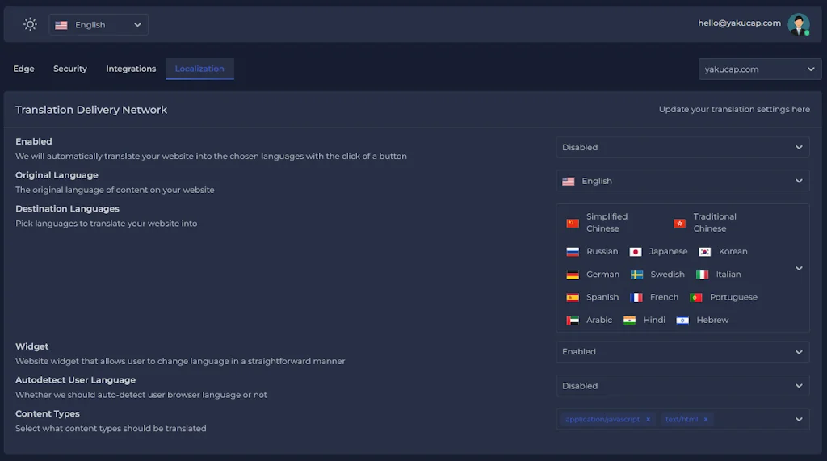The width and height of the screenshot is (827, 461).
Task: Click the Spanish flag icon
Action: click(x=573, y=297)
